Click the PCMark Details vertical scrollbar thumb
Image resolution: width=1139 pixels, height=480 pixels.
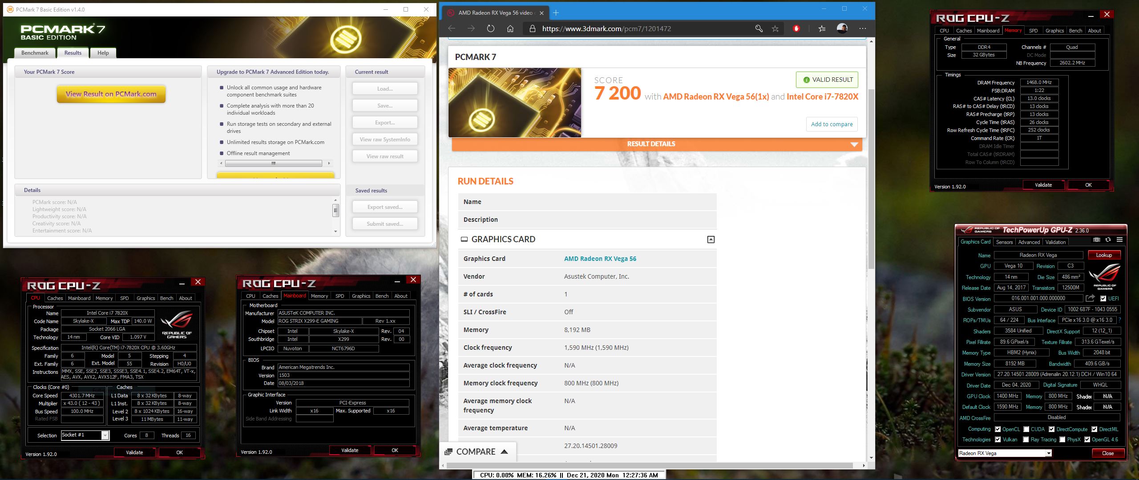[336, 210]
